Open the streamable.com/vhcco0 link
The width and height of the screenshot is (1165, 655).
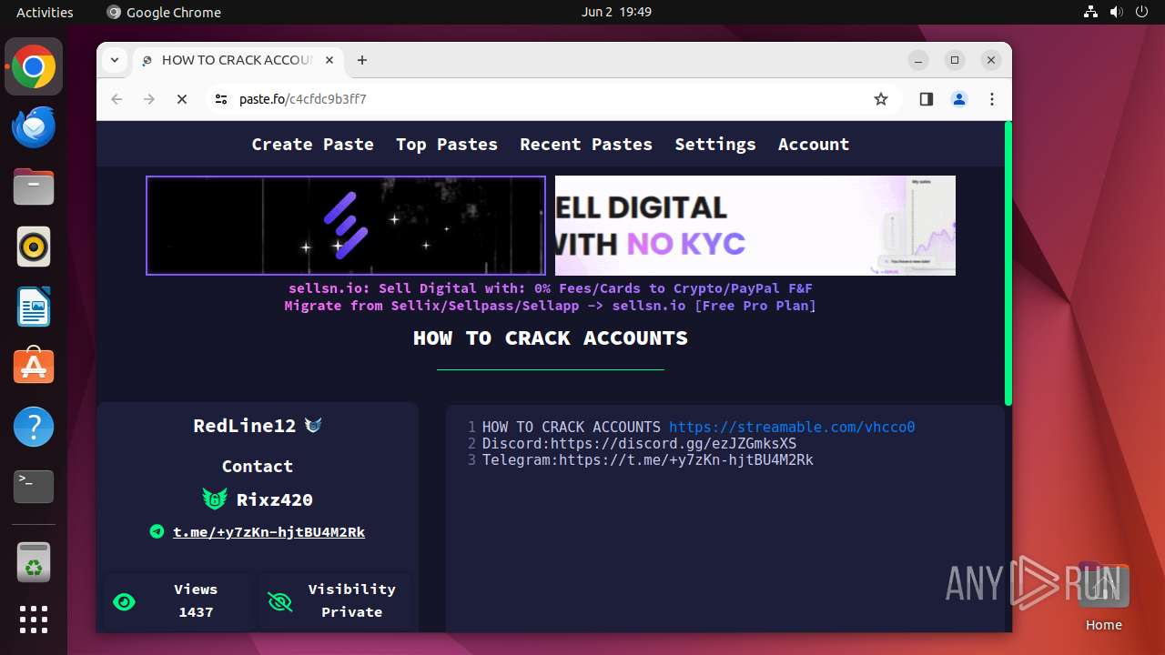pyautogui.click(x=792, y=427)
